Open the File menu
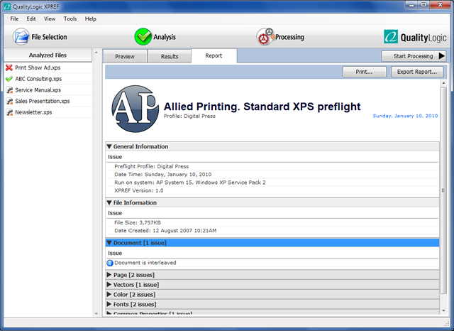The image size is (454, 331). point(14,19)
